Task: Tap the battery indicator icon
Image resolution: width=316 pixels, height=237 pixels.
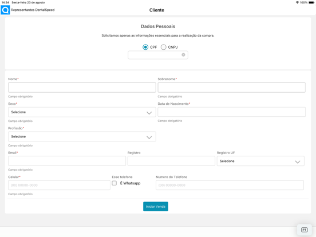Action: click(311, 2)
